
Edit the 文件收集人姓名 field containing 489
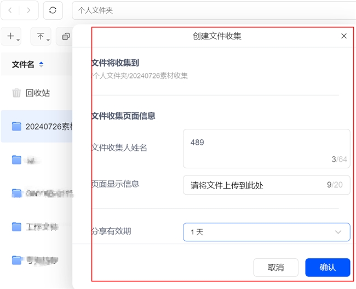267,149
